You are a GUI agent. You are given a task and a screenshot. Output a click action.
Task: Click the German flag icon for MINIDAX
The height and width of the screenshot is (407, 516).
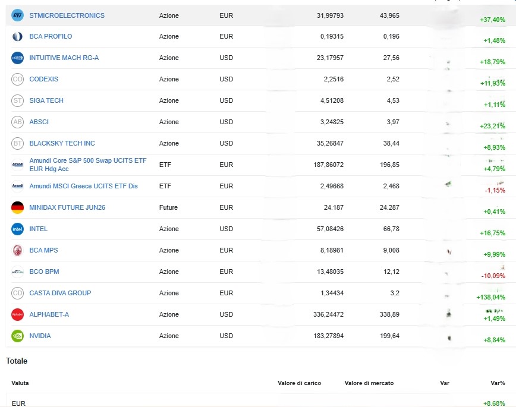(17, 207)
